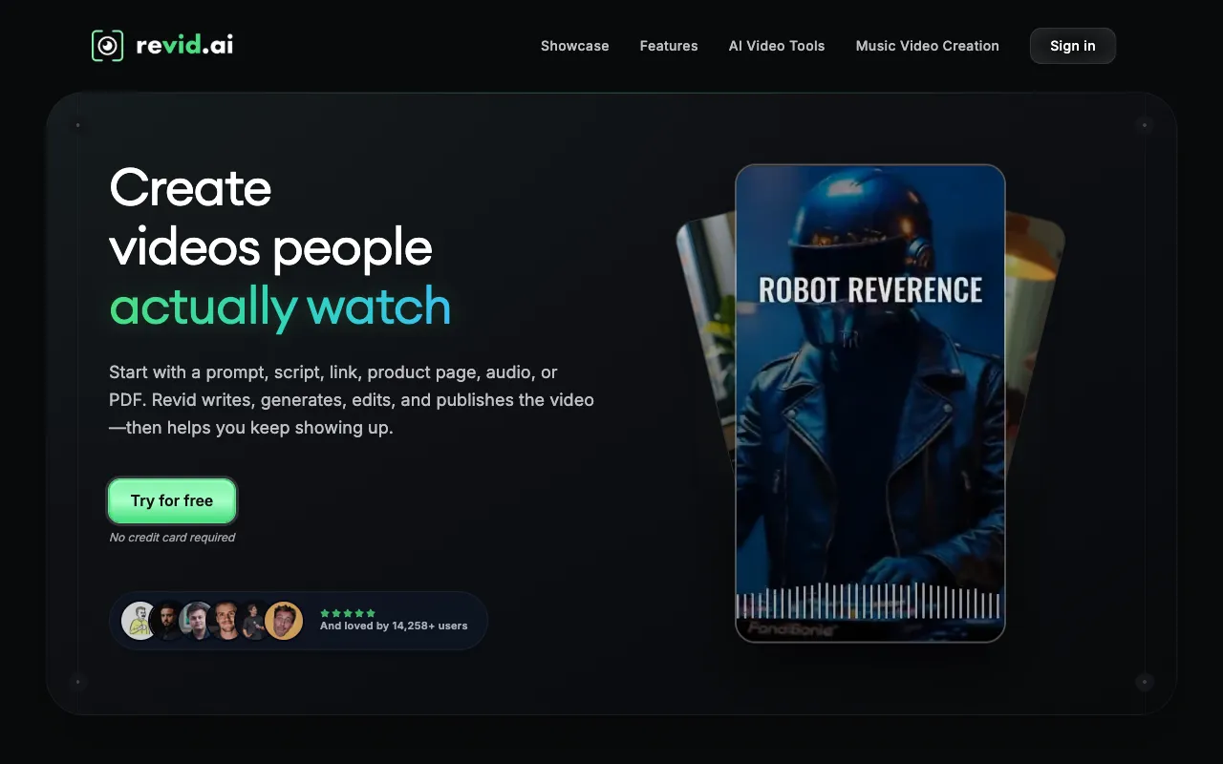
Task: Click the Sign in button
Action: pyautogui.click(x=1073, y=46)
